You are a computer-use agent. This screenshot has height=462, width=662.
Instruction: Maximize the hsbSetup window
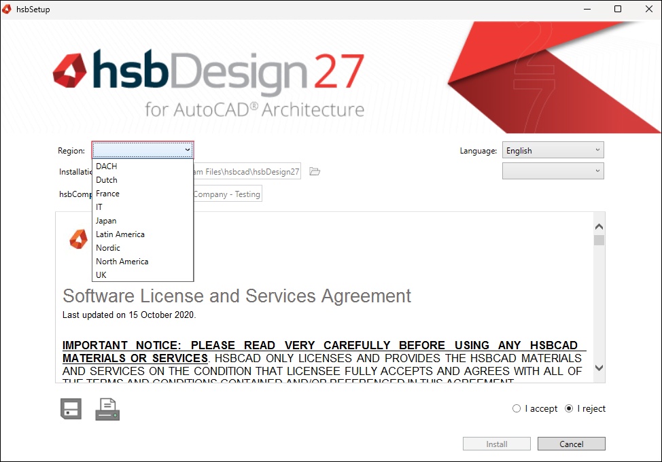[x=618, y=9]
